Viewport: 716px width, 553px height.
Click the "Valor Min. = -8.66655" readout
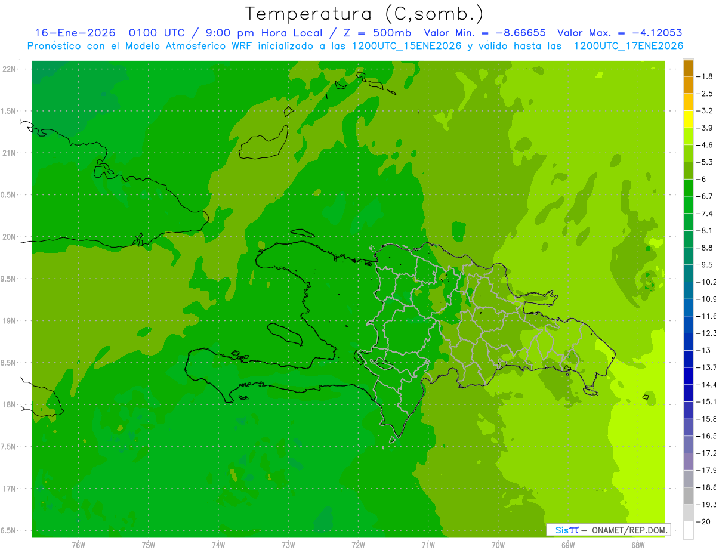tap(484, 33)
